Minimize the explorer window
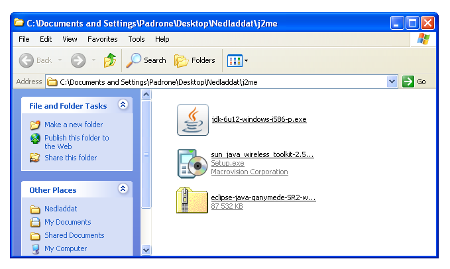Image resolution: width=450 pixels, height=269 pixels. [397, 23]
